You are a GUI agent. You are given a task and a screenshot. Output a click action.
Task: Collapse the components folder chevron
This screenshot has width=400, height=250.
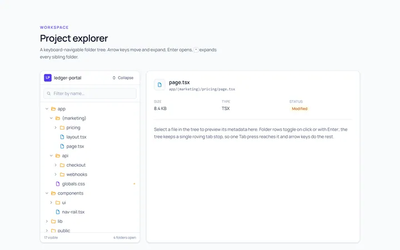(47, 193)
